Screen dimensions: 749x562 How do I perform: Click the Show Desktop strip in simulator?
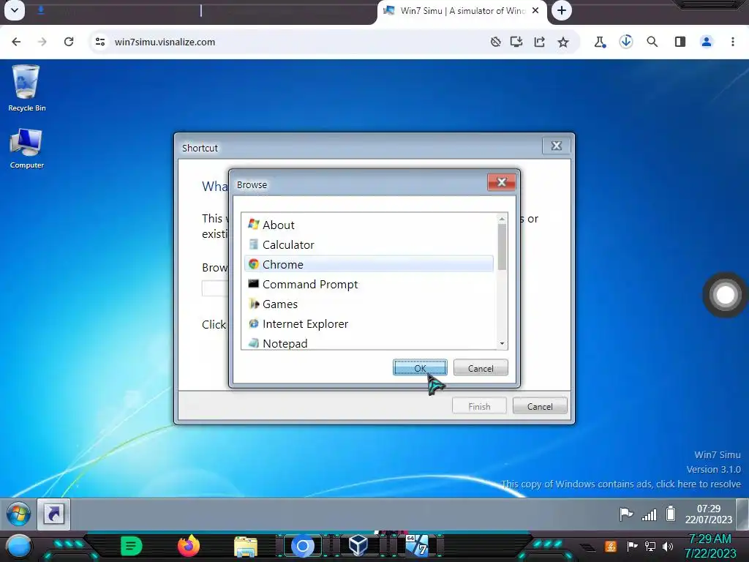tap(742, 514)
